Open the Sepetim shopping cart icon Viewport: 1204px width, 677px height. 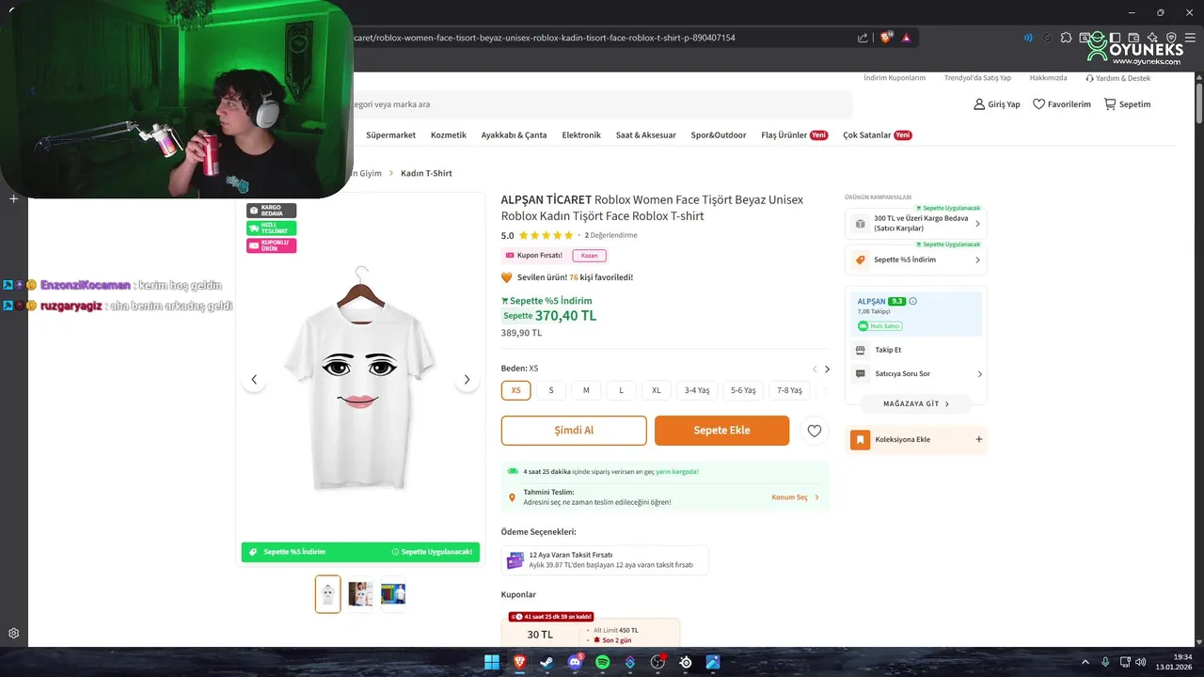1110,104
